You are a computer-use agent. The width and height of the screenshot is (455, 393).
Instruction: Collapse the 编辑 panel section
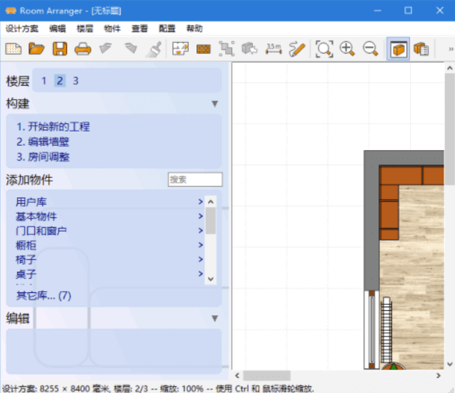214,318
